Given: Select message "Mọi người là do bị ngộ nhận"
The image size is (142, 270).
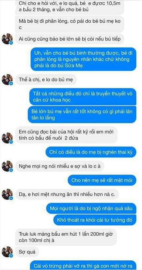Looking at the screenshot, I should coord(91,208).
